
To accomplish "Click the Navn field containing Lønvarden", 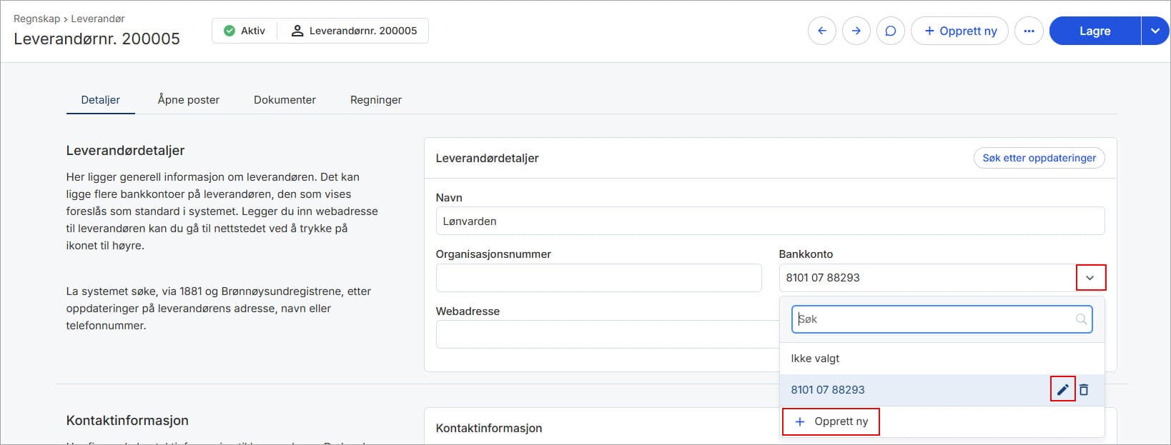I will point(770,221).
